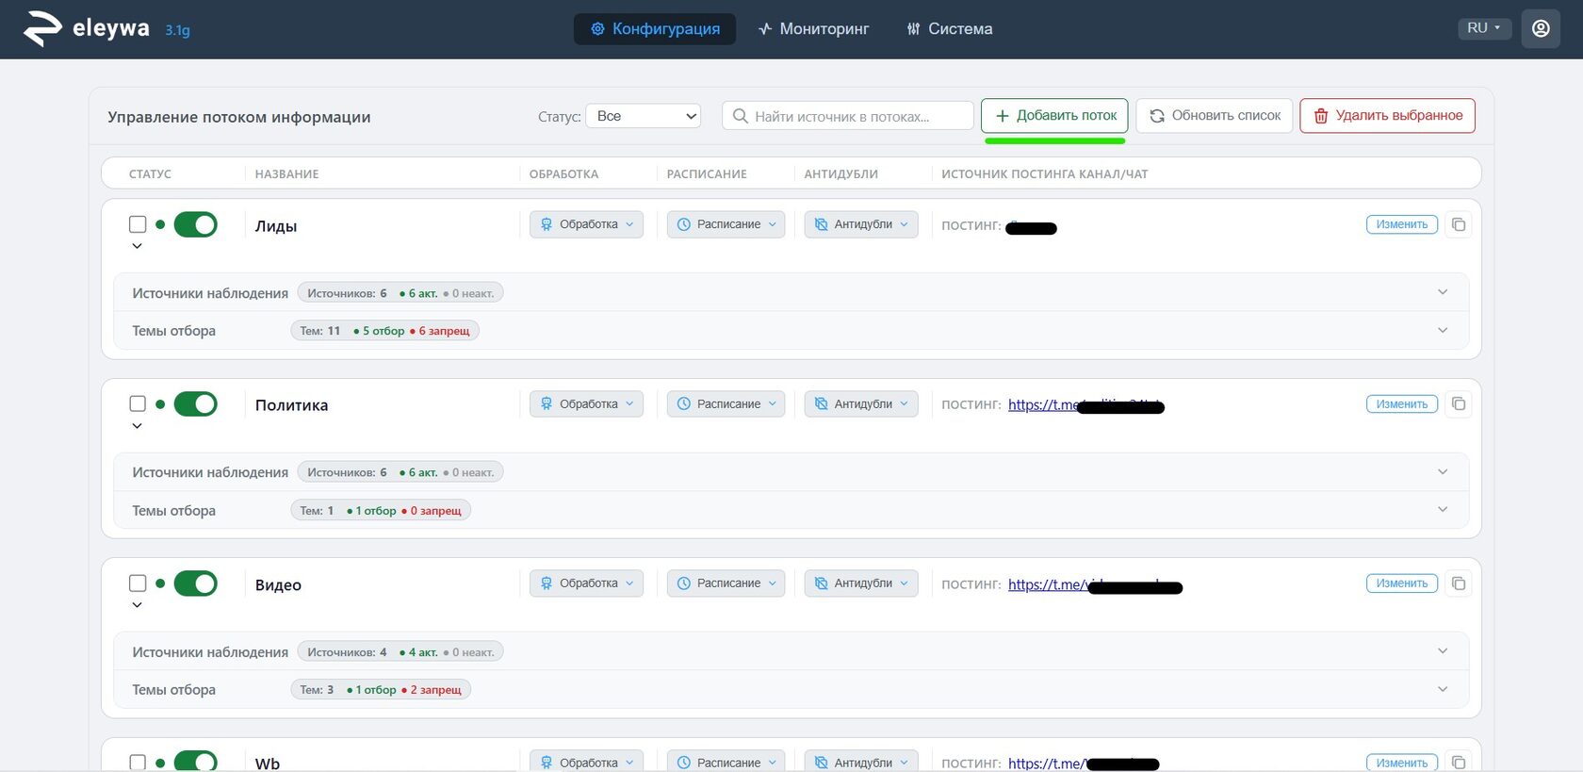Image resolution: width=1583 pixels, height=772 pixels.
Task: Open the Статус filter dropdown
Action: click(644, 116)
